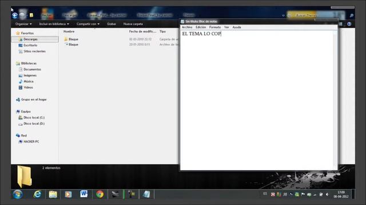The image size is (366, 205).
Task: Launch Internet Explorer from taskbar
Action: (37, 194)
